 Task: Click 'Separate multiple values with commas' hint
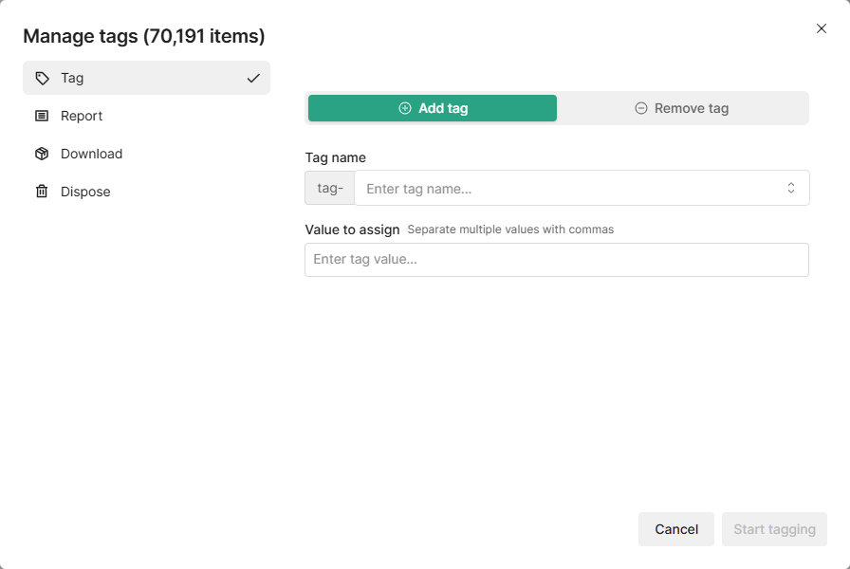pos(510,229)
